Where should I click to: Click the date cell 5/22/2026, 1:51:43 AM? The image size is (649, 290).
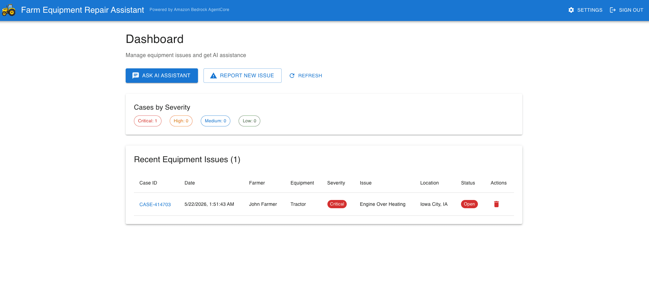pos(209,204)
